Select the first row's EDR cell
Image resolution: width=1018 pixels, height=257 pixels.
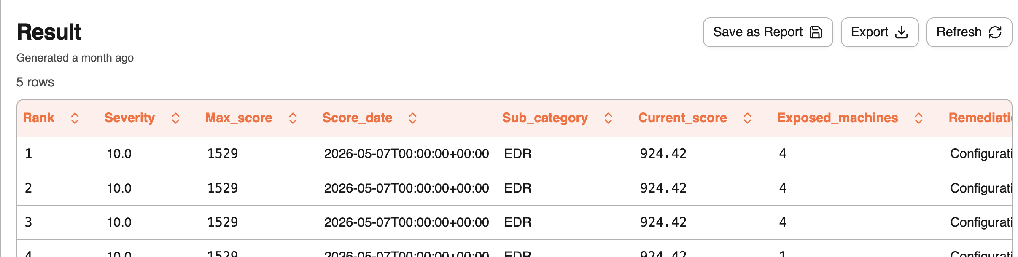(x=518, y=154)
